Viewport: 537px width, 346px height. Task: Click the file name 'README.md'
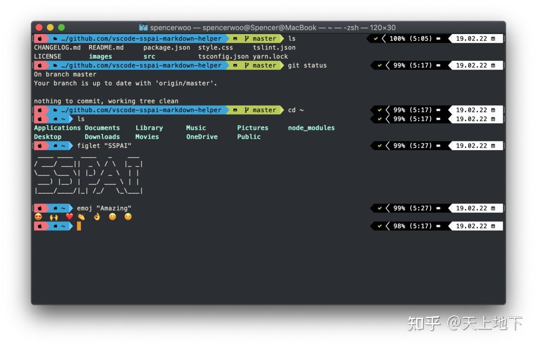point(106,47)
